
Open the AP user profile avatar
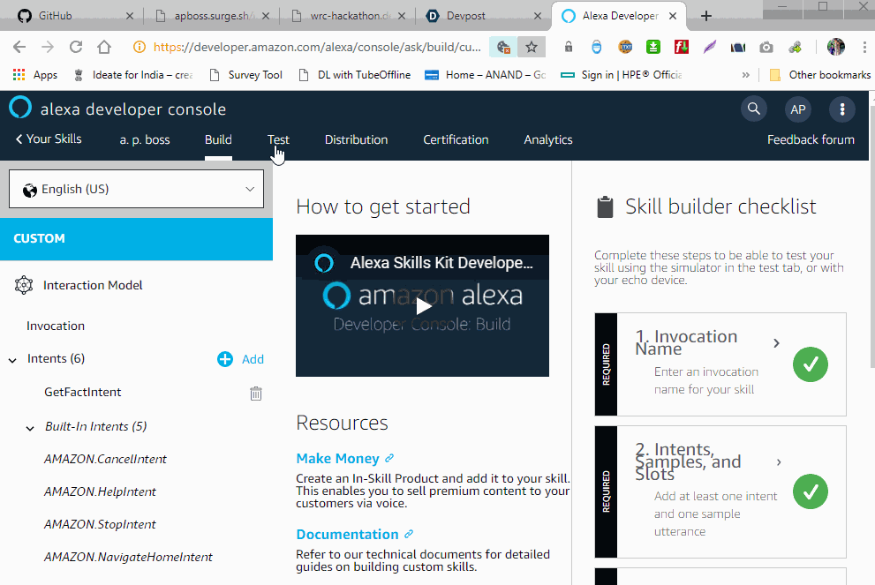click(x=798, y=109)
